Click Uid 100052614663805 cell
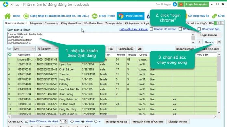Viewport: 227px width, 127px height. pyautogui.click(x=47, y=94)
